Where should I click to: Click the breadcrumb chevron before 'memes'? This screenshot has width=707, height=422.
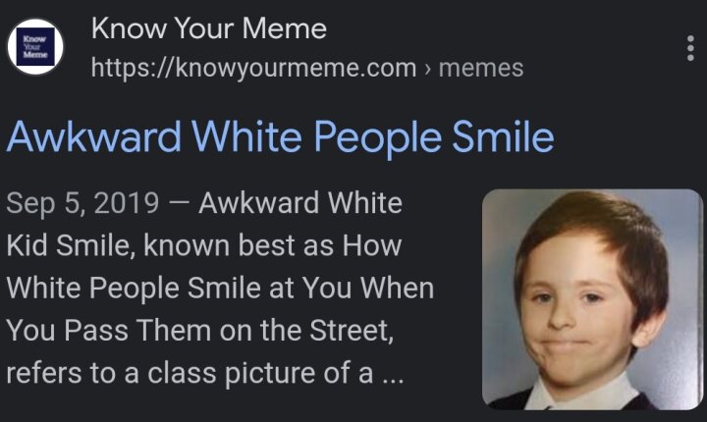point(427,69)
